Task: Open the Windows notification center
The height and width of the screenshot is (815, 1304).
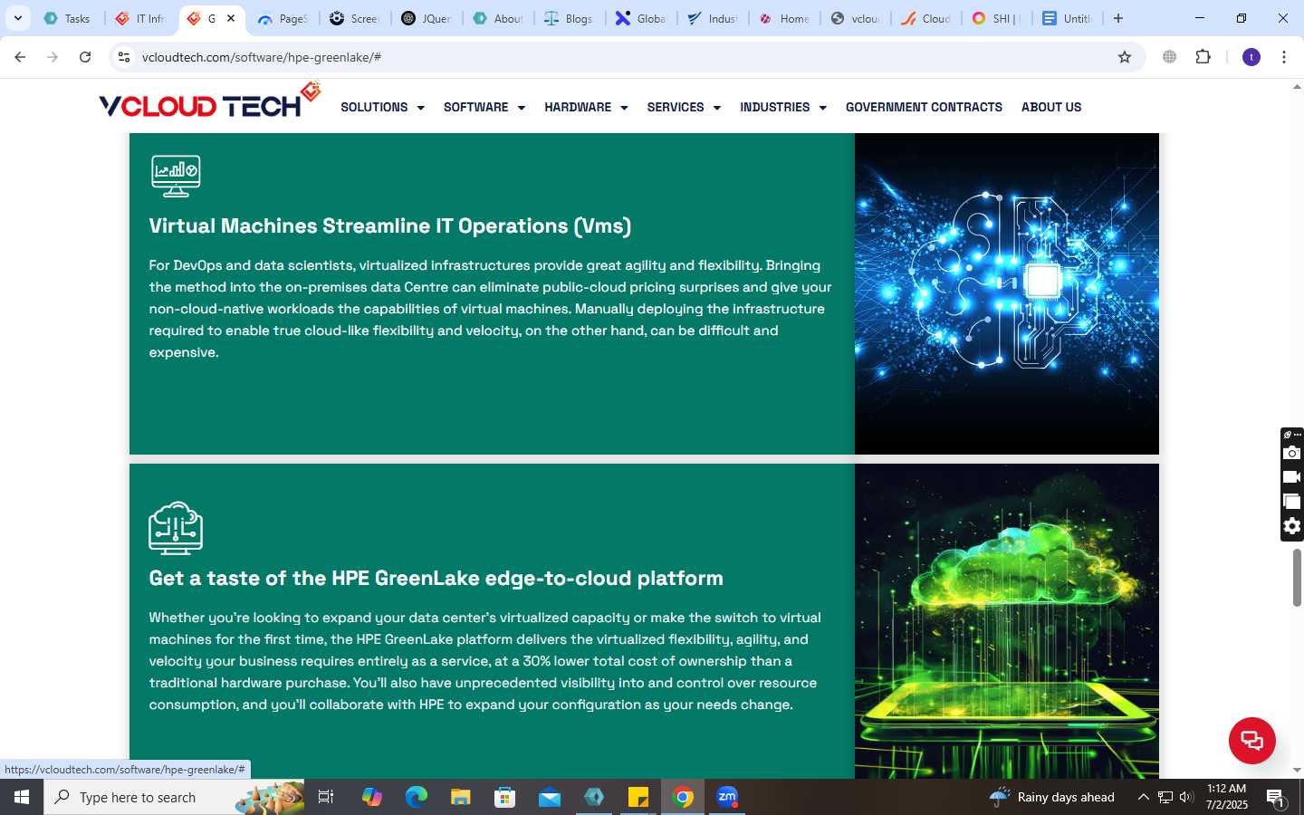Action: point(1276,798)
